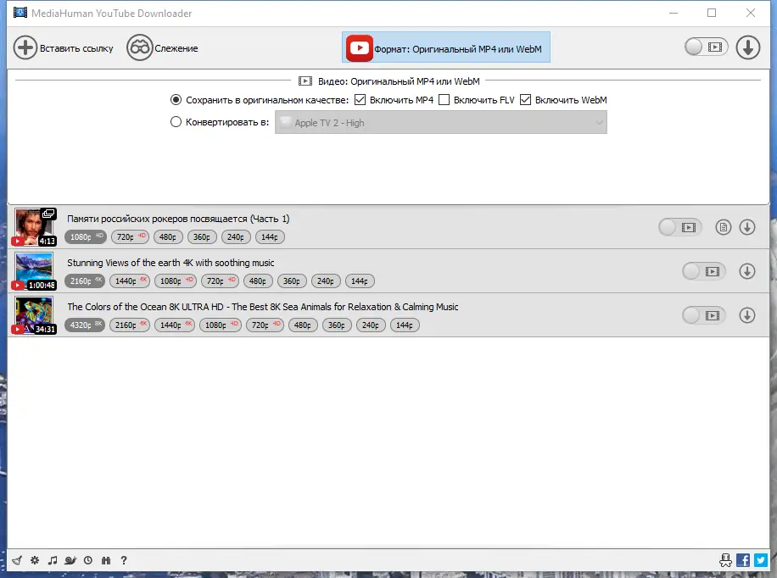777x578 pixels.
Task: Pick 2160p for Colors of the Ocean
Action: pos(129,325)
